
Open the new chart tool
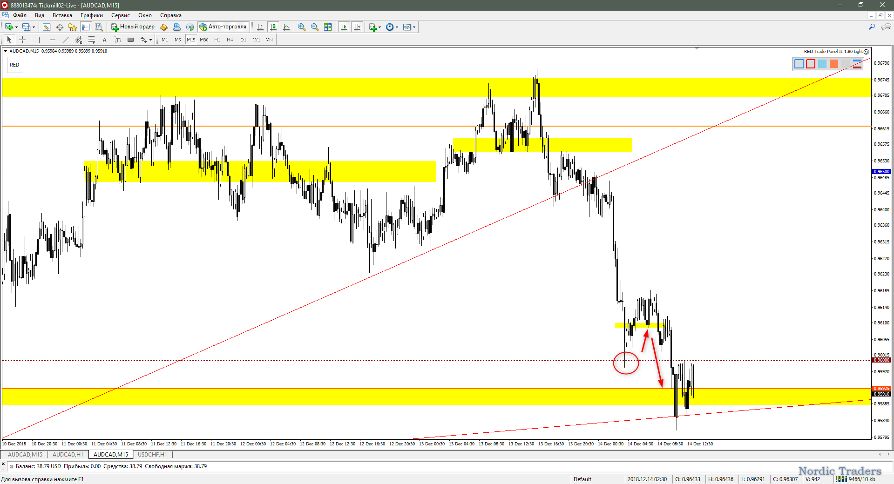pos(9,27)
